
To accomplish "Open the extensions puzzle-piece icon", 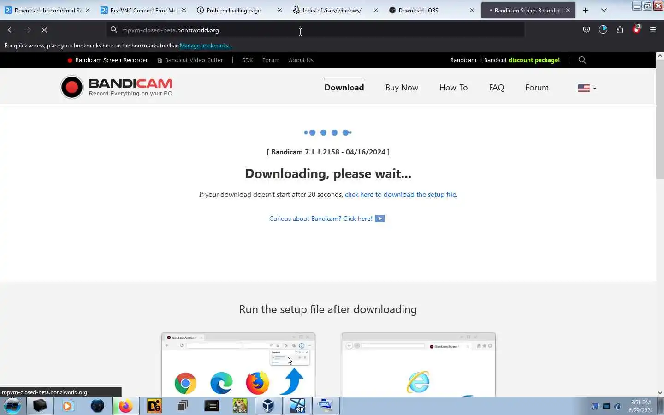I will (x=620, y=30).
